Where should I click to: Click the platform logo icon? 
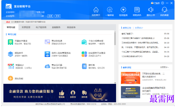tap(9, 6)
